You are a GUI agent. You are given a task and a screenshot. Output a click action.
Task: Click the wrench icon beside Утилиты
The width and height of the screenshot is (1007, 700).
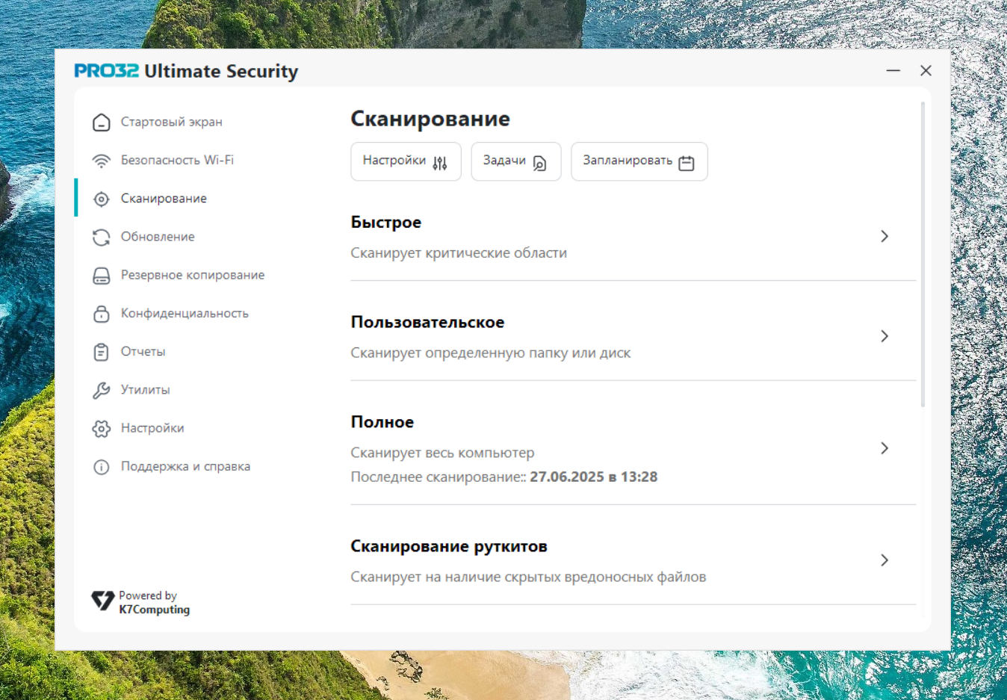tap(102, 390)
